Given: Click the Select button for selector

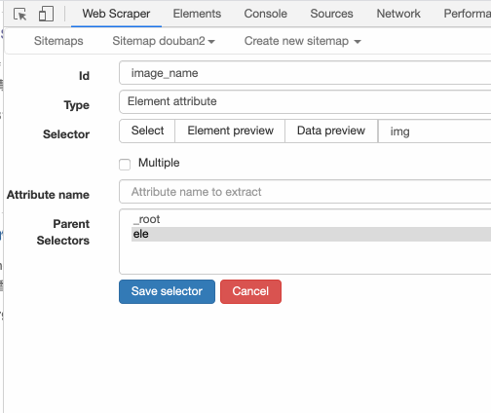Looking at the screenshot, I should coord(147,131).
